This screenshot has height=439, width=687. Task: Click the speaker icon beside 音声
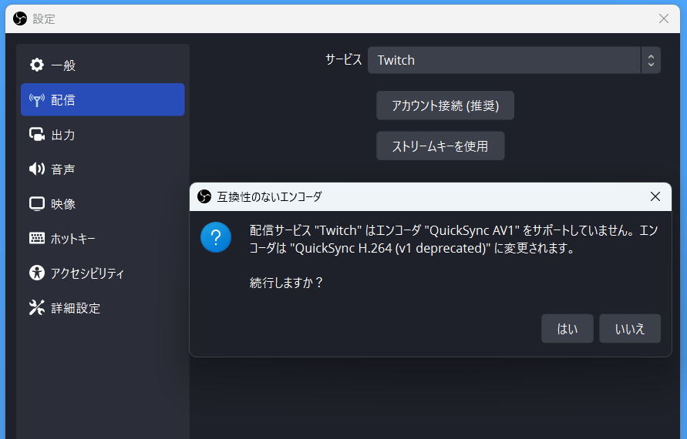[x=37, y=169]
